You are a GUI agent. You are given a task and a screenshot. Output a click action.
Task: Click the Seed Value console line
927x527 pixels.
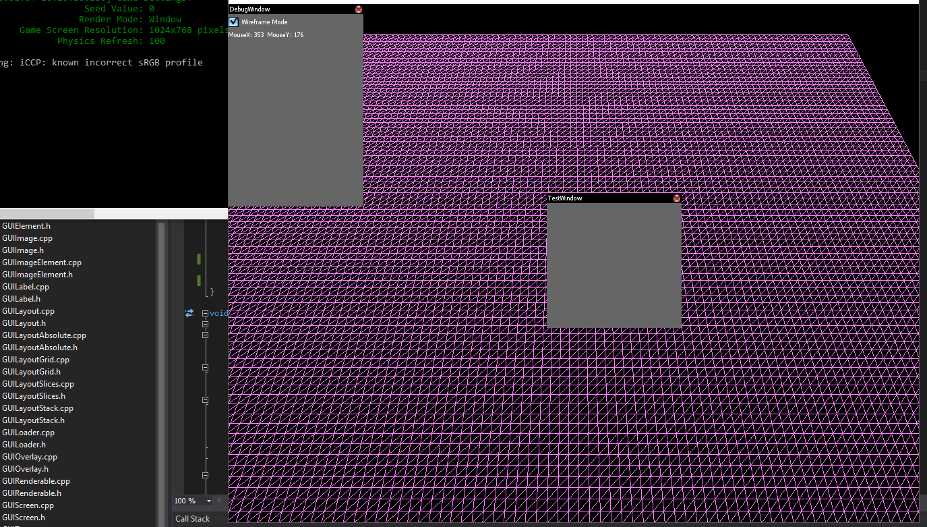[119, 9]
